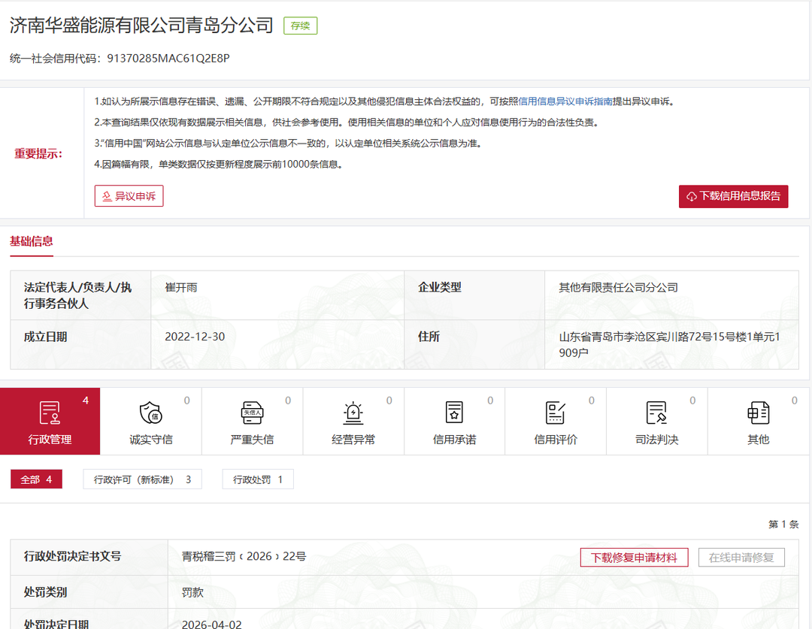Viewport: 812px width, 629px height.
Task: Click the 严重失信 icon
Action: [x=252, y=413]
